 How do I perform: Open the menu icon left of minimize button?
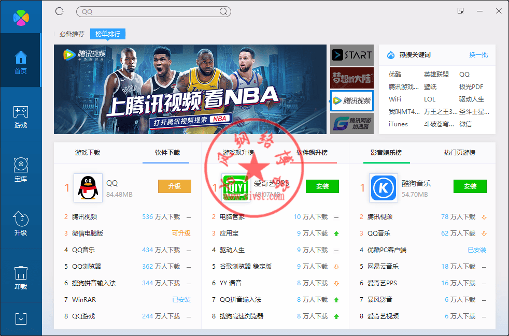460,11
